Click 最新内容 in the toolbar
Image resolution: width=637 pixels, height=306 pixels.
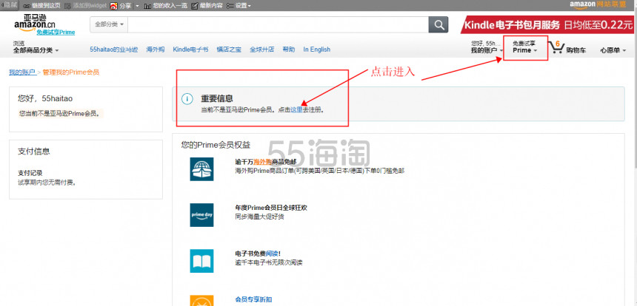[211, 6]
